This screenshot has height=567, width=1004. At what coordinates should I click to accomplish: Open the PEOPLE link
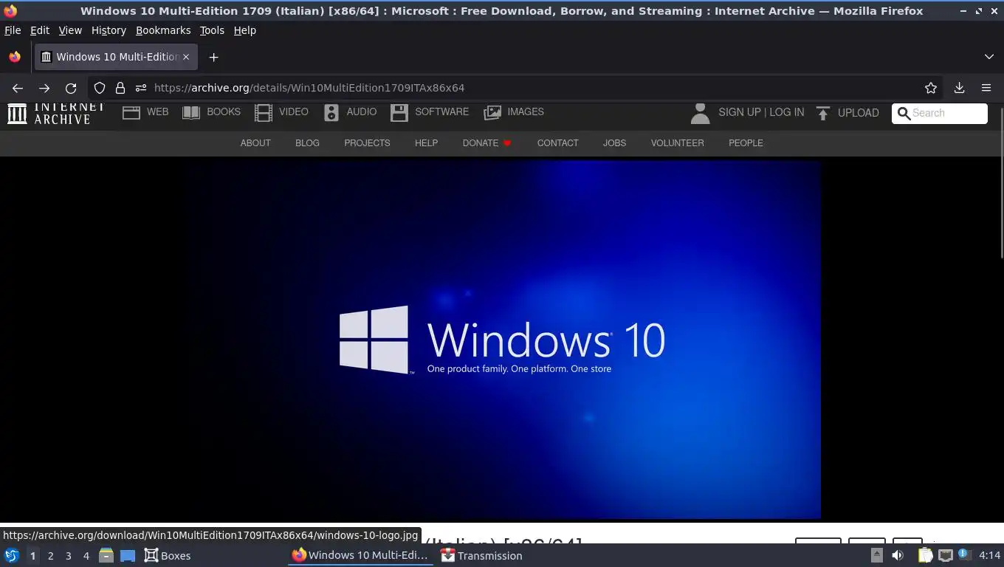(746, 143)
